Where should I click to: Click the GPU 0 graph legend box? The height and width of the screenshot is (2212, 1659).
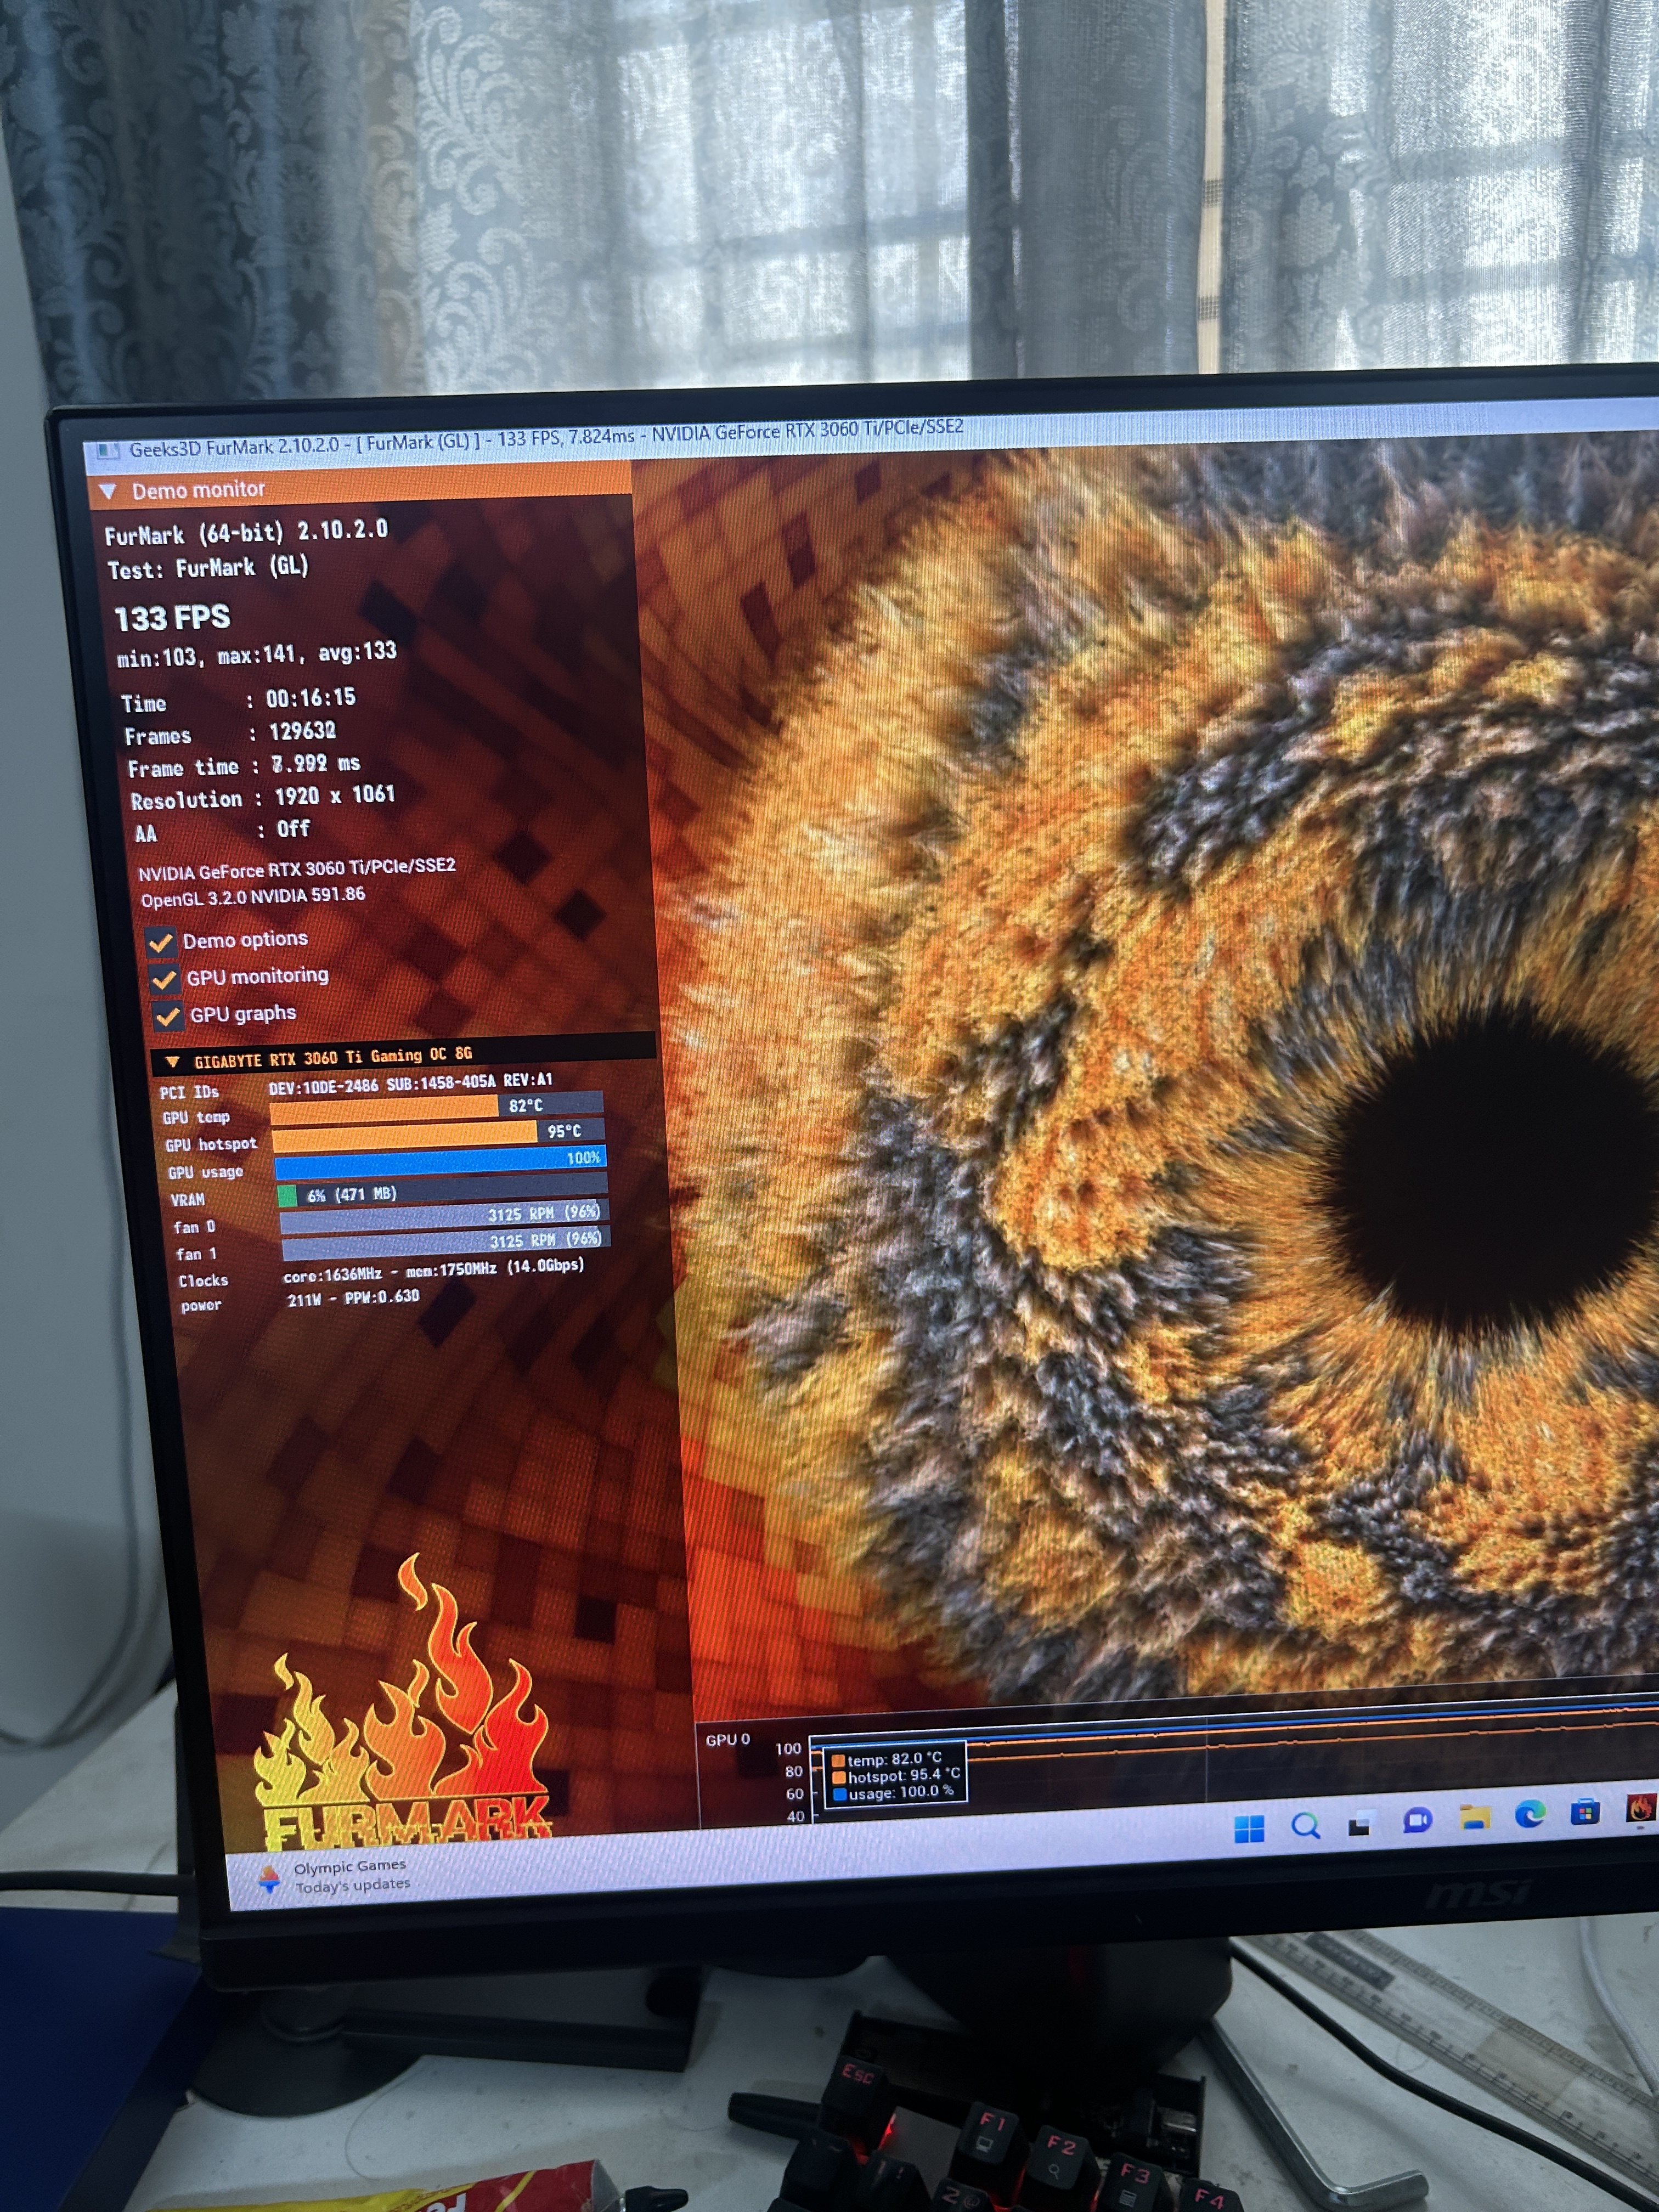pyautogui.click(x=895, y=1776)
